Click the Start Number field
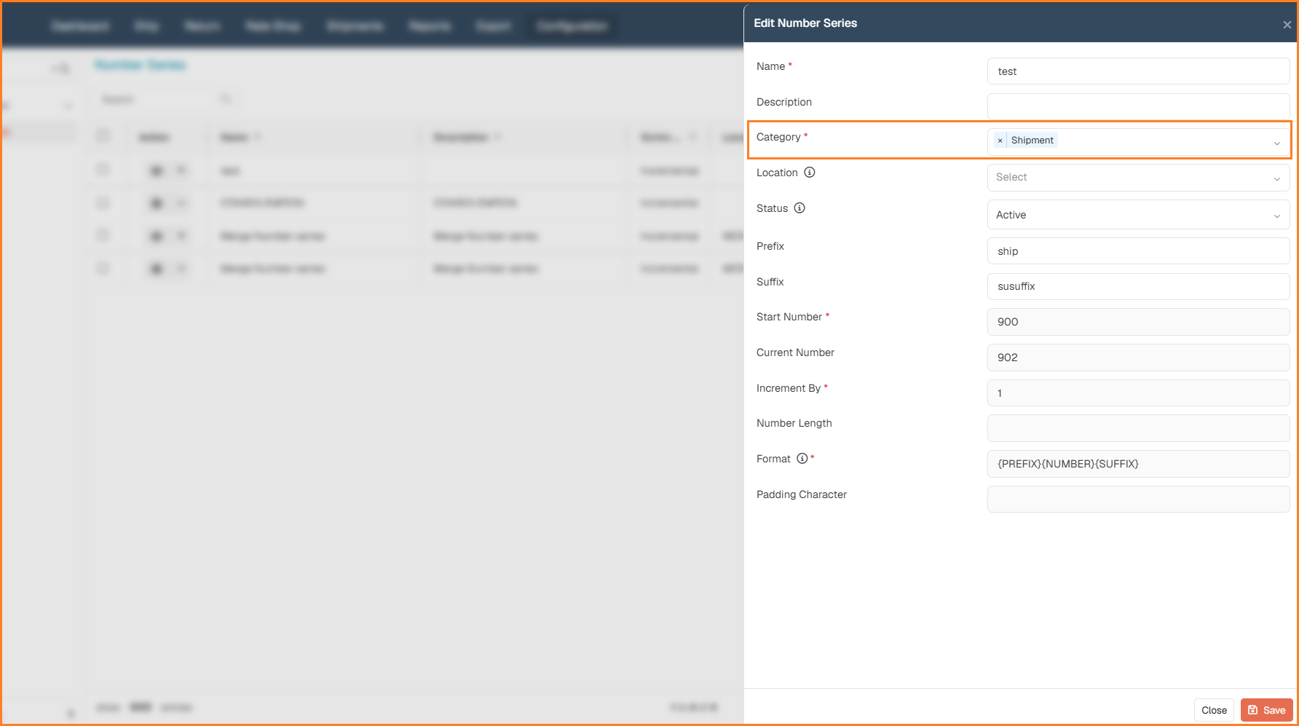This screenshot has height=726, width=1299. pyautogui.click(x=1138, y=322)
